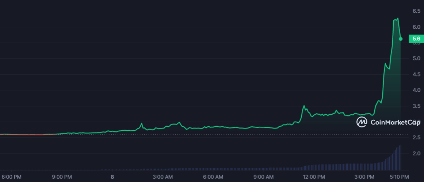Image resolution: width=424 pixels, height=182 pixels.
Task: Click the 2.0 price axis label
Action: coord(416,153)
